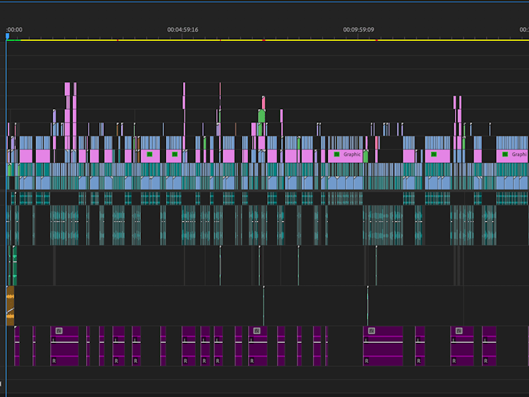Click fx badge on the truncated Graphi clip
Screen dimensions: 529x397
(505, 154)
